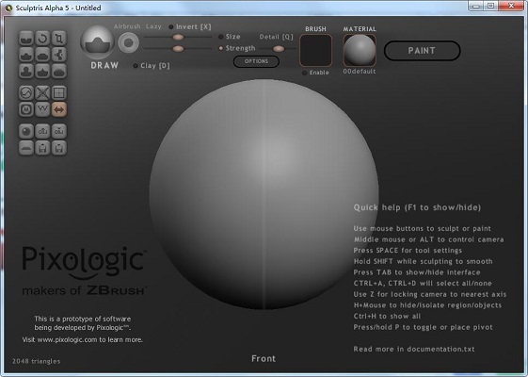Click the Import OBJ icon
528x377 pixels.
(42, 131)
